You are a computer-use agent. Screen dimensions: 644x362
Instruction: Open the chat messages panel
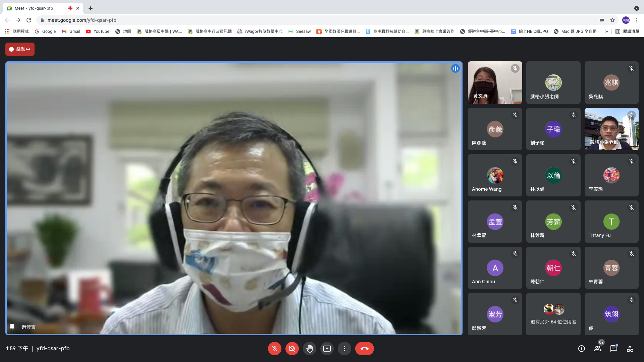point(614,349)
